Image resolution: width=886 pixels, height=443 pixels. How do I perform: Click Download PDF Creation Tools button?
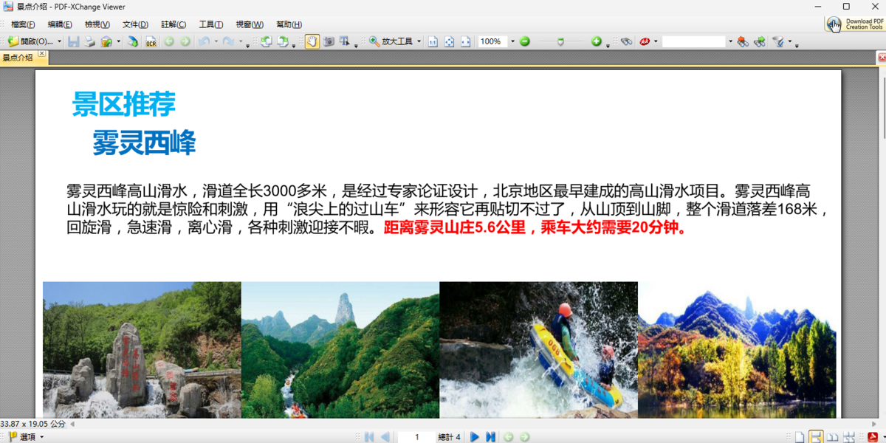[855, 24]
